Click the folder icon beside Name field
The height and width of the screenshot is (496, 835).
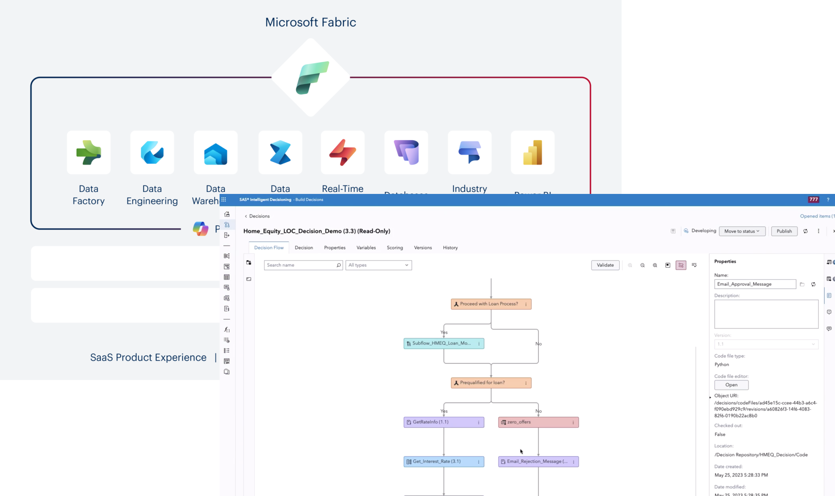click(802, 284)
